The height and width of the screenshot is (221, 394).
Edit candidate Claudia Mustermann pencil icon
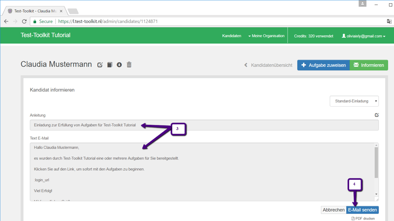tap(100, 65)
